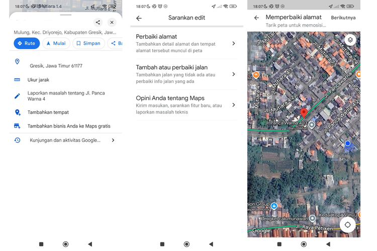This screenshot has height=251, width=377.
Task: Open Kunjungan dan aktivitas Google
Action: (x=66, y=140)
